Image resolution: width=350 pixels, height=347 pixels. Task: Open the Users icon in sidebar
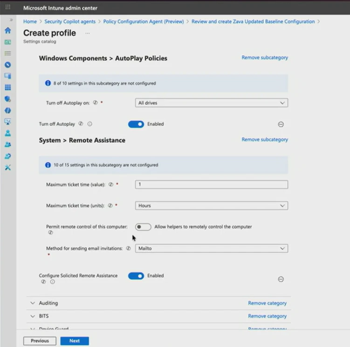click(8, 133)
